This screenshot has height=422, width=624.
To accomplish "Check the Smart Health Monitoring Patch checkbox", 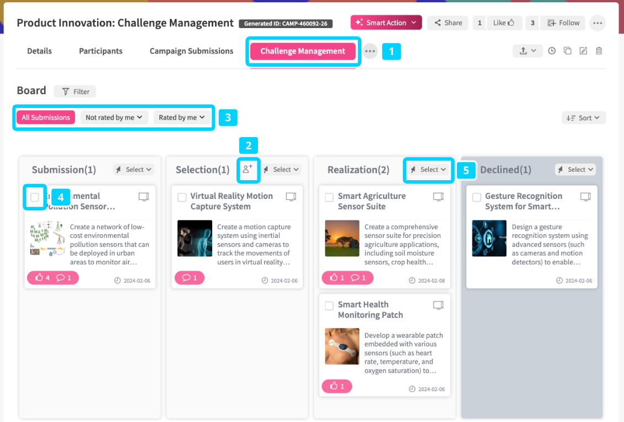I will pos(329,306).
